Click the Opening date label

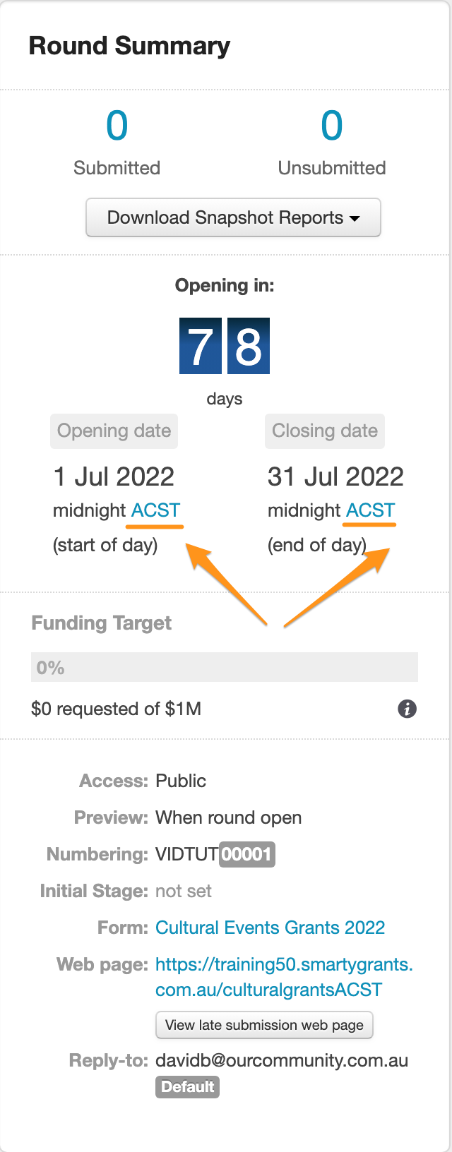(x=114, y=431)
